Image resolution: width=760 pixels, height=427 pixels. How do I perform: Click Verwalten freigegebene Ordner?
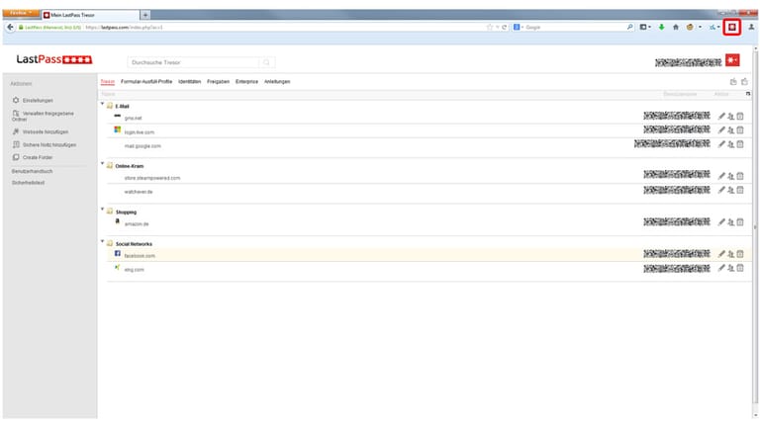coord(44,116)
